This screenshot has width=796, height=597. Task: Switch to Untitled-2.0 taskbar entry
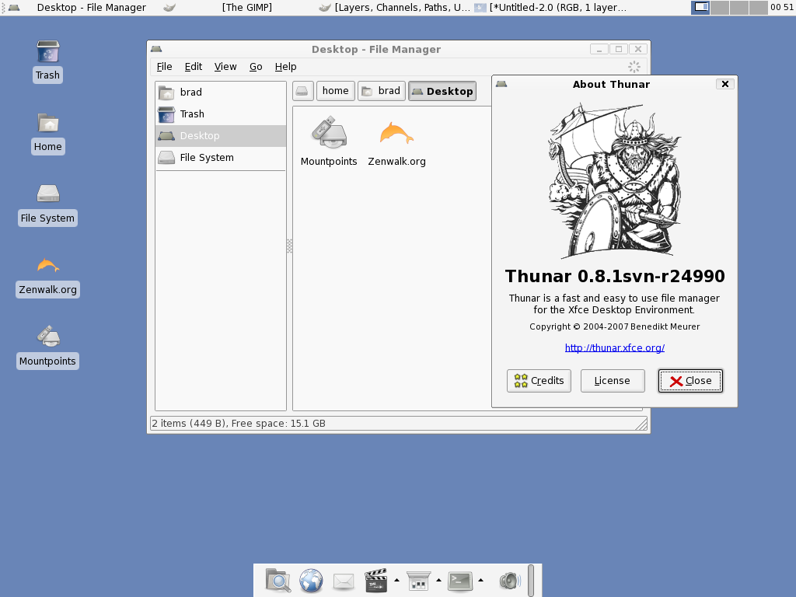coord(550,7)
